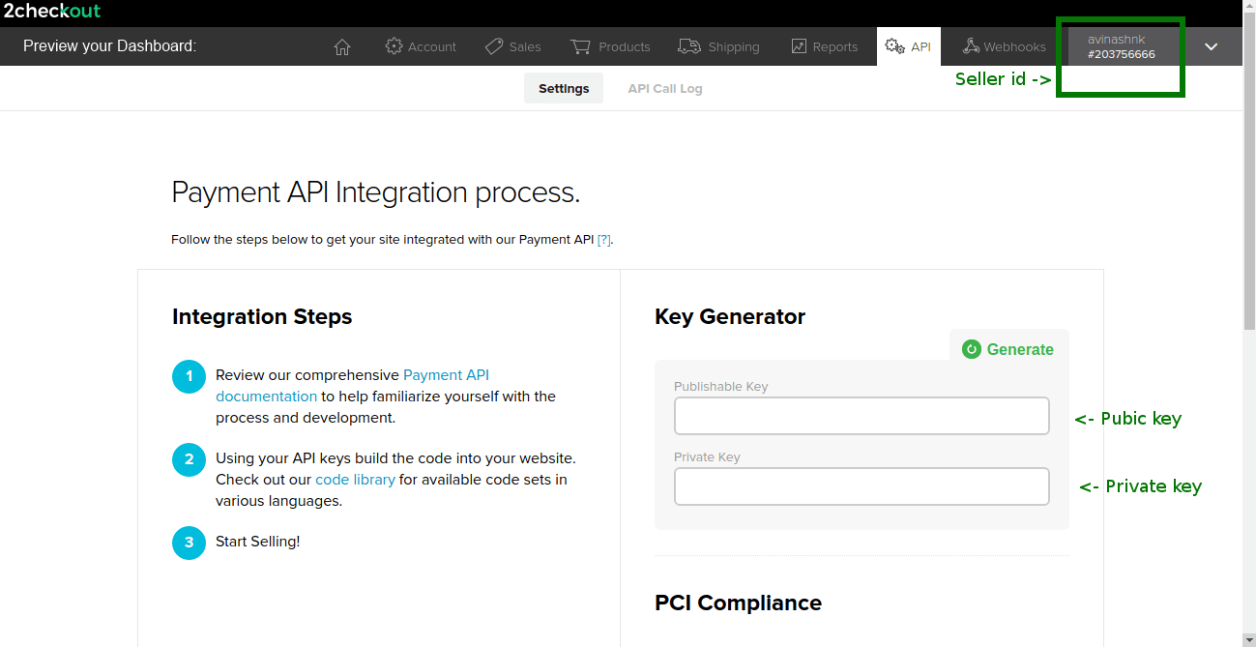1256x647 pixels.
Task: Focus the Publishable Key field
Action: [x=862, y=416]
